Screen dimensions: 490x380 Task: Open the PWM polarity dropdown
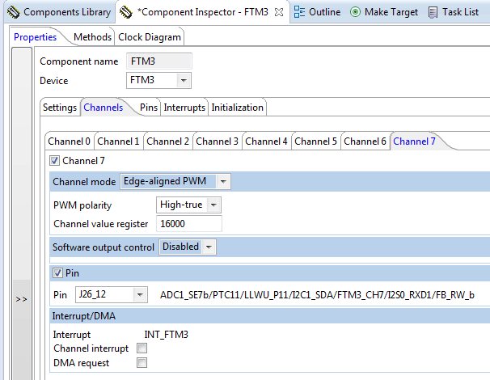[213, 205]
